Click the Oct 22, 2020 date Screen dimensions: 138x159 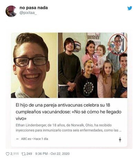(60, 154)
